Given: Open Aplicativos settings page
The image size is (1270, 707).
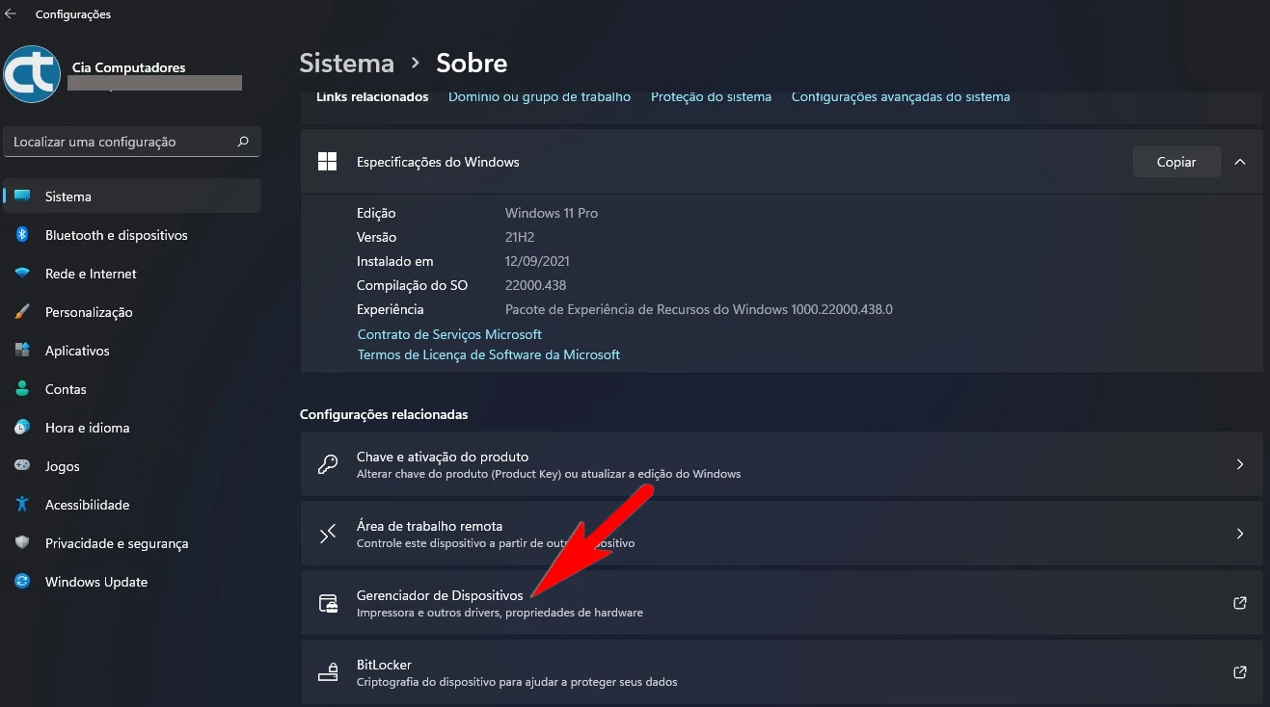Looking at the screenshot, I should (132, 351).
